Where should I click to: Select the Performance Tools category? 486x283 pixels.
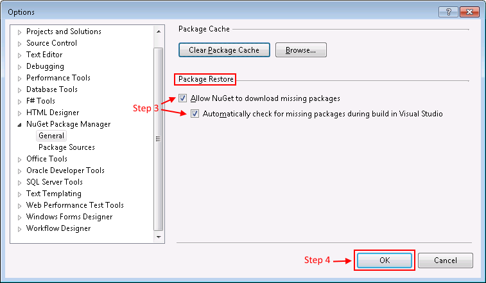(x=58, y=78)
